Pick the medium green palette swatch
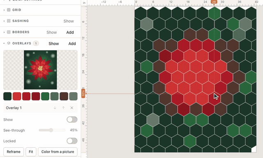 [x=45, y=96]
